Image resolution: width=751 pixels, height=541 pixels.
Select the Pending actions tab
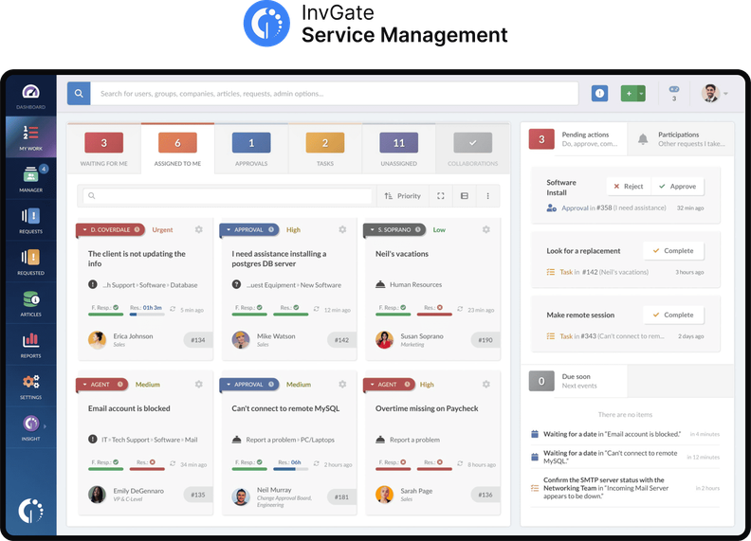[x=574, y=139]
